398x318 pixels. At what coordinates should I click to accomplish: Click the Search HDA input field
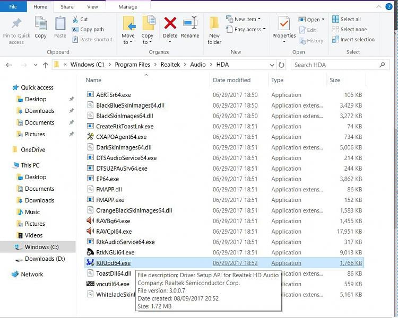tap(340, 65)
